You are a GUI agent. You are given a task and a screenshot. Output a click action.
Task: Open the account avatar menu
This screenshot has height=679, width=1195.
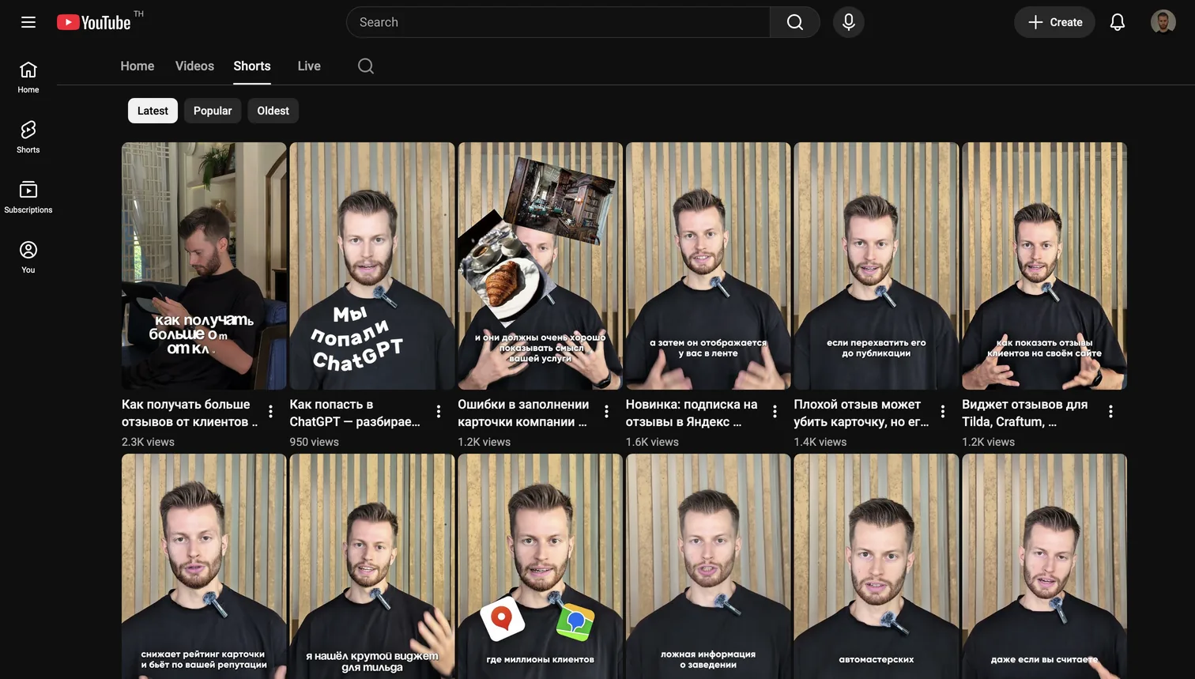1163,22
